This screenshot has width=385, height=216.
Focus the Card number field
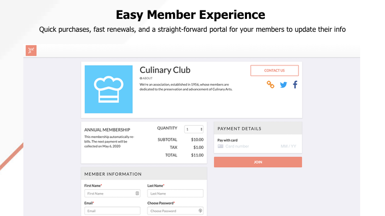[x=248, y=146]
